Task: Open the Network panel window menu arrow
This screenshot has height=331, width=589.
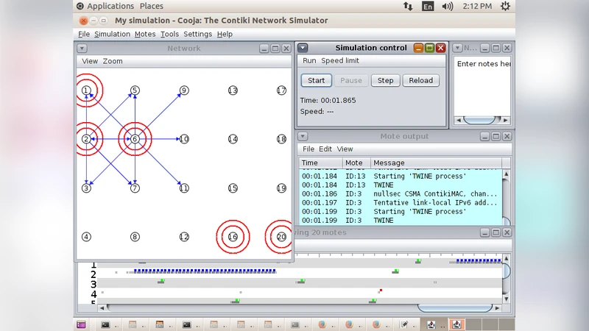Action: point(82,49)
